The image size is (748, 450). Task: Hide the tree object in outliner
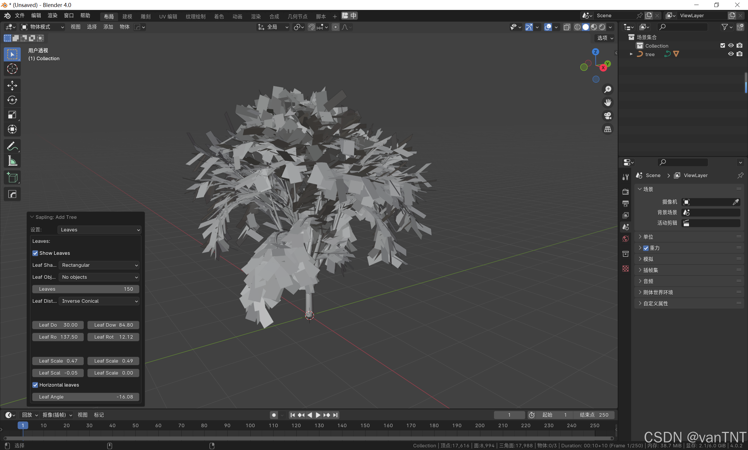pyautogui.click(x=731, y=54)
